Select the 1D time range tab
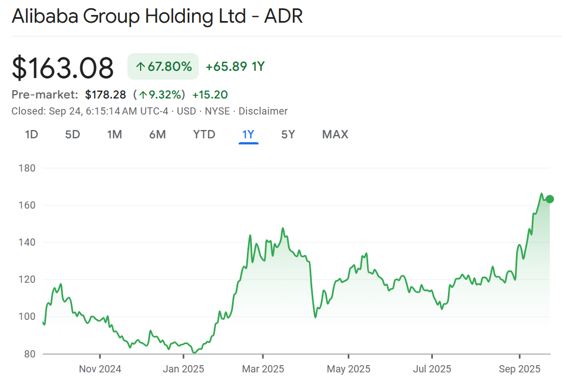Viewport: 562px width, 384px height. pos(32,134)
